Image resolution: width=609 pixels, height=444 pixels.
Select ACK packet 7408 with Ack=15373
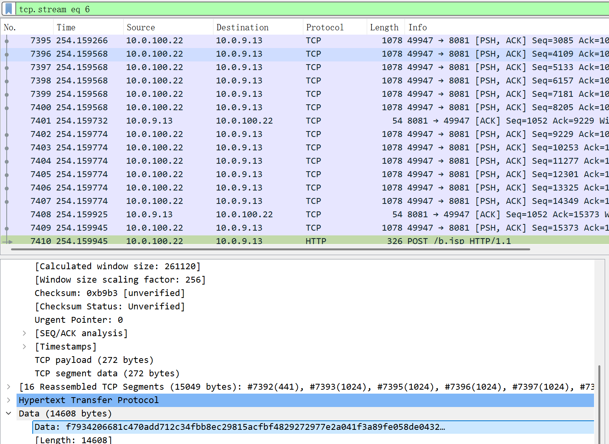tap(305, 215)
